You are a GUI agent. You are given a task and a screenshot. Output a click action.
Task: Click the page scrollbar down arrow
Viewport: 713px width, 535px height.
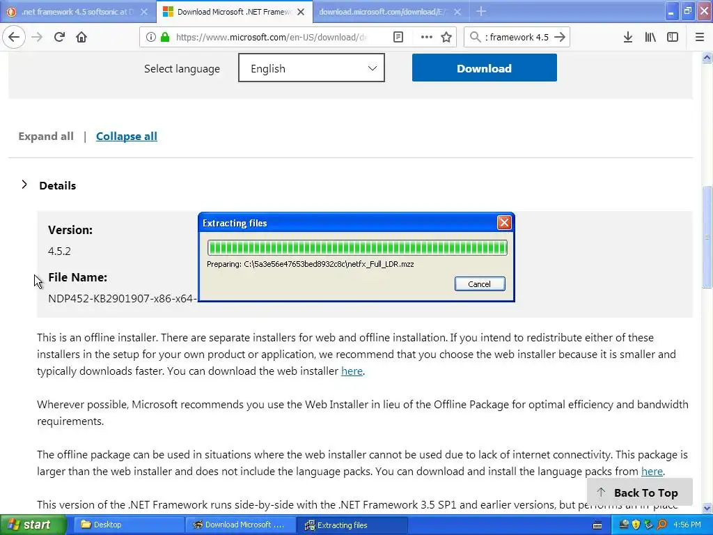coord(707,508)
